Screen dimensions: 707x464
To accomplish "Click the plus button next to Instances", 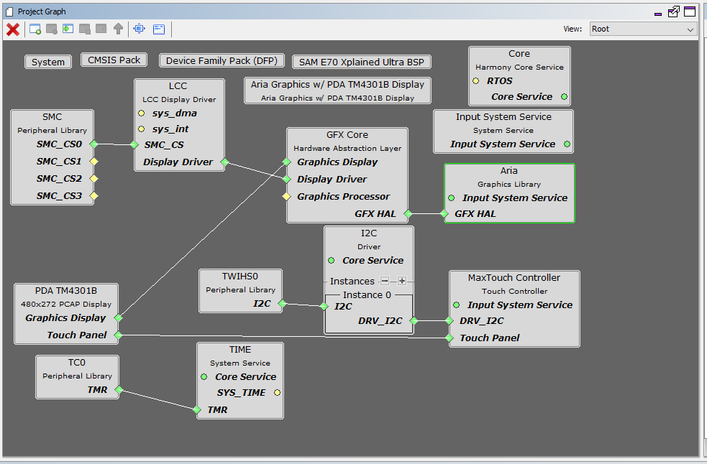I will click(x=402, y=281).
